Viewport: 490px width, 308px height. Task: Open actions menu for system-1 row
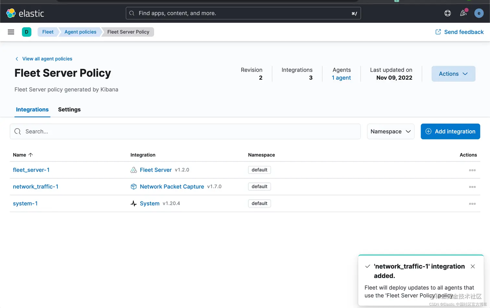472,204
